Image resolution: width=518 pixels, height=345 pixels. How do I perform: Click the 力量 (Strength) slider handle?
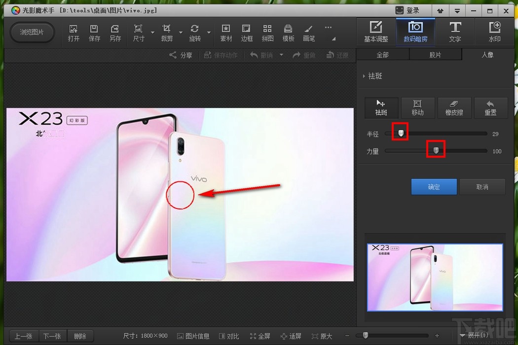tap(436, 150)
